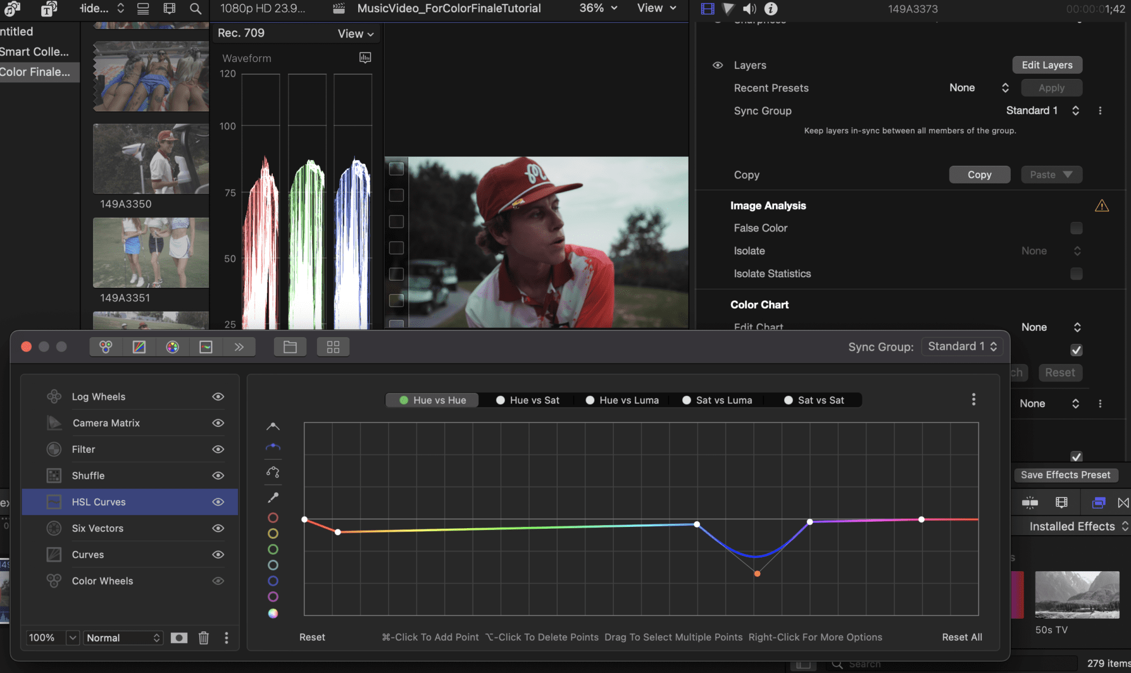Reset the Hue vs Hue curve
Image resolution: width=1131 pixels, height=673 pixels.
click(311, 637)
